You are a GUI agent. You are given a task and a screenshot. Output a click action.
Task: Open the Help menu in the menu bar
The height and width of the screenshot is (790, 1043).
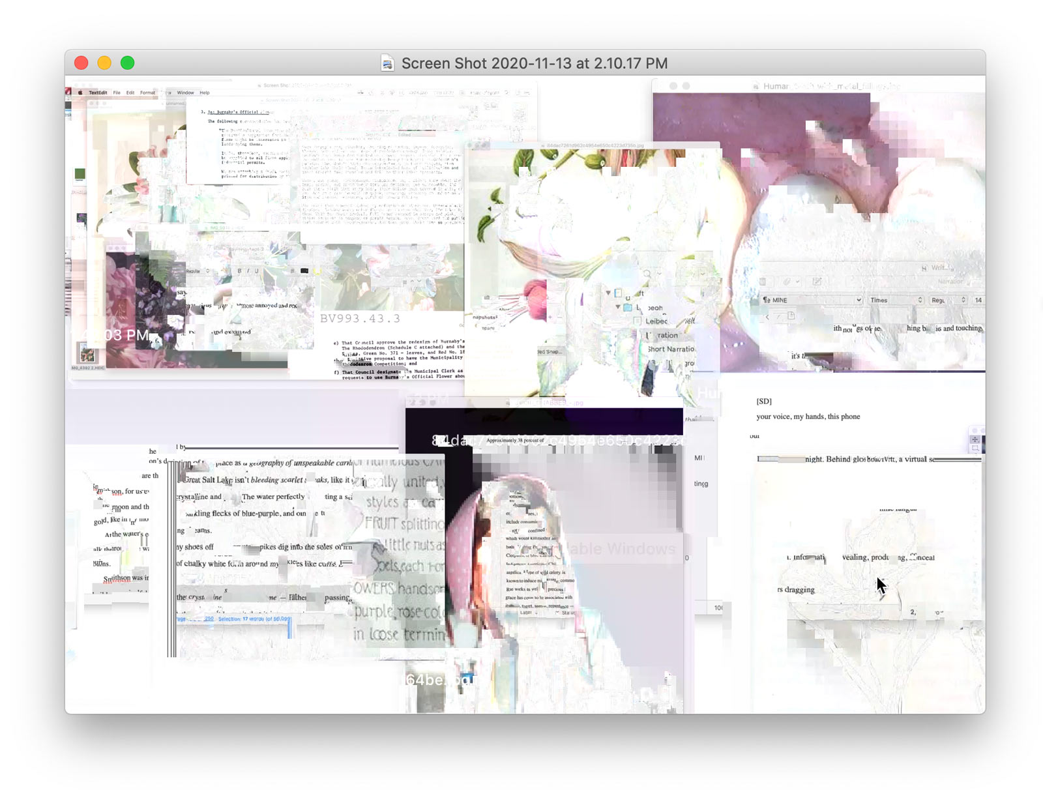(205, 93)
